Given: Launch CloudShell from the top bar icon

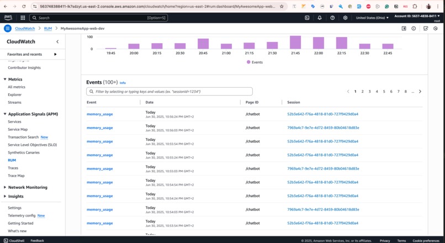Looking at the screenshot, I should click(307, 18).
